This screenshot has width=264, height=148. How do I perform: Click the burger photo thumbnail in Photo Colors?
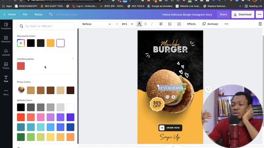click(x=21, y=90)
